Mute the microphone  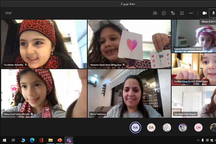click(x=213, y=13)
